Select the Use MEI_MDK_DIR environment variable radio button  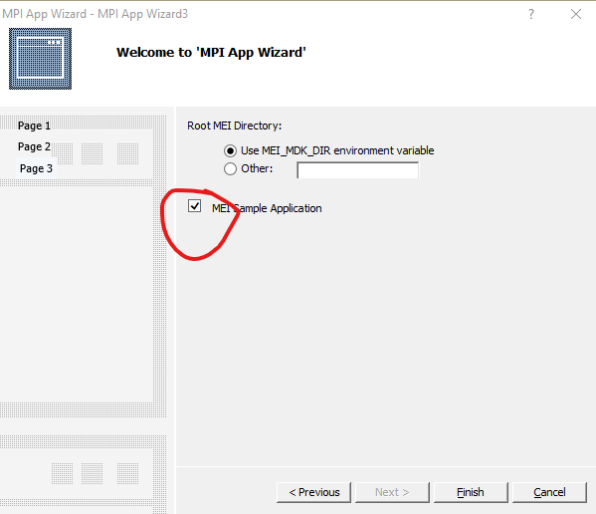click(x=230, y=151)
